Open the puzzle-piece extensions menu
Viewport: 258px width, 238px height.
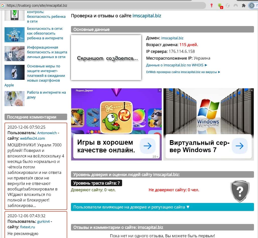click(x=244, y=6)
